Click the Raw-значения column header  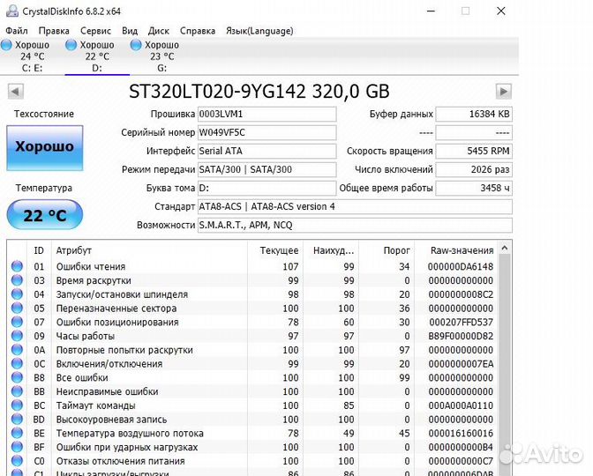(x=456, y=250)
